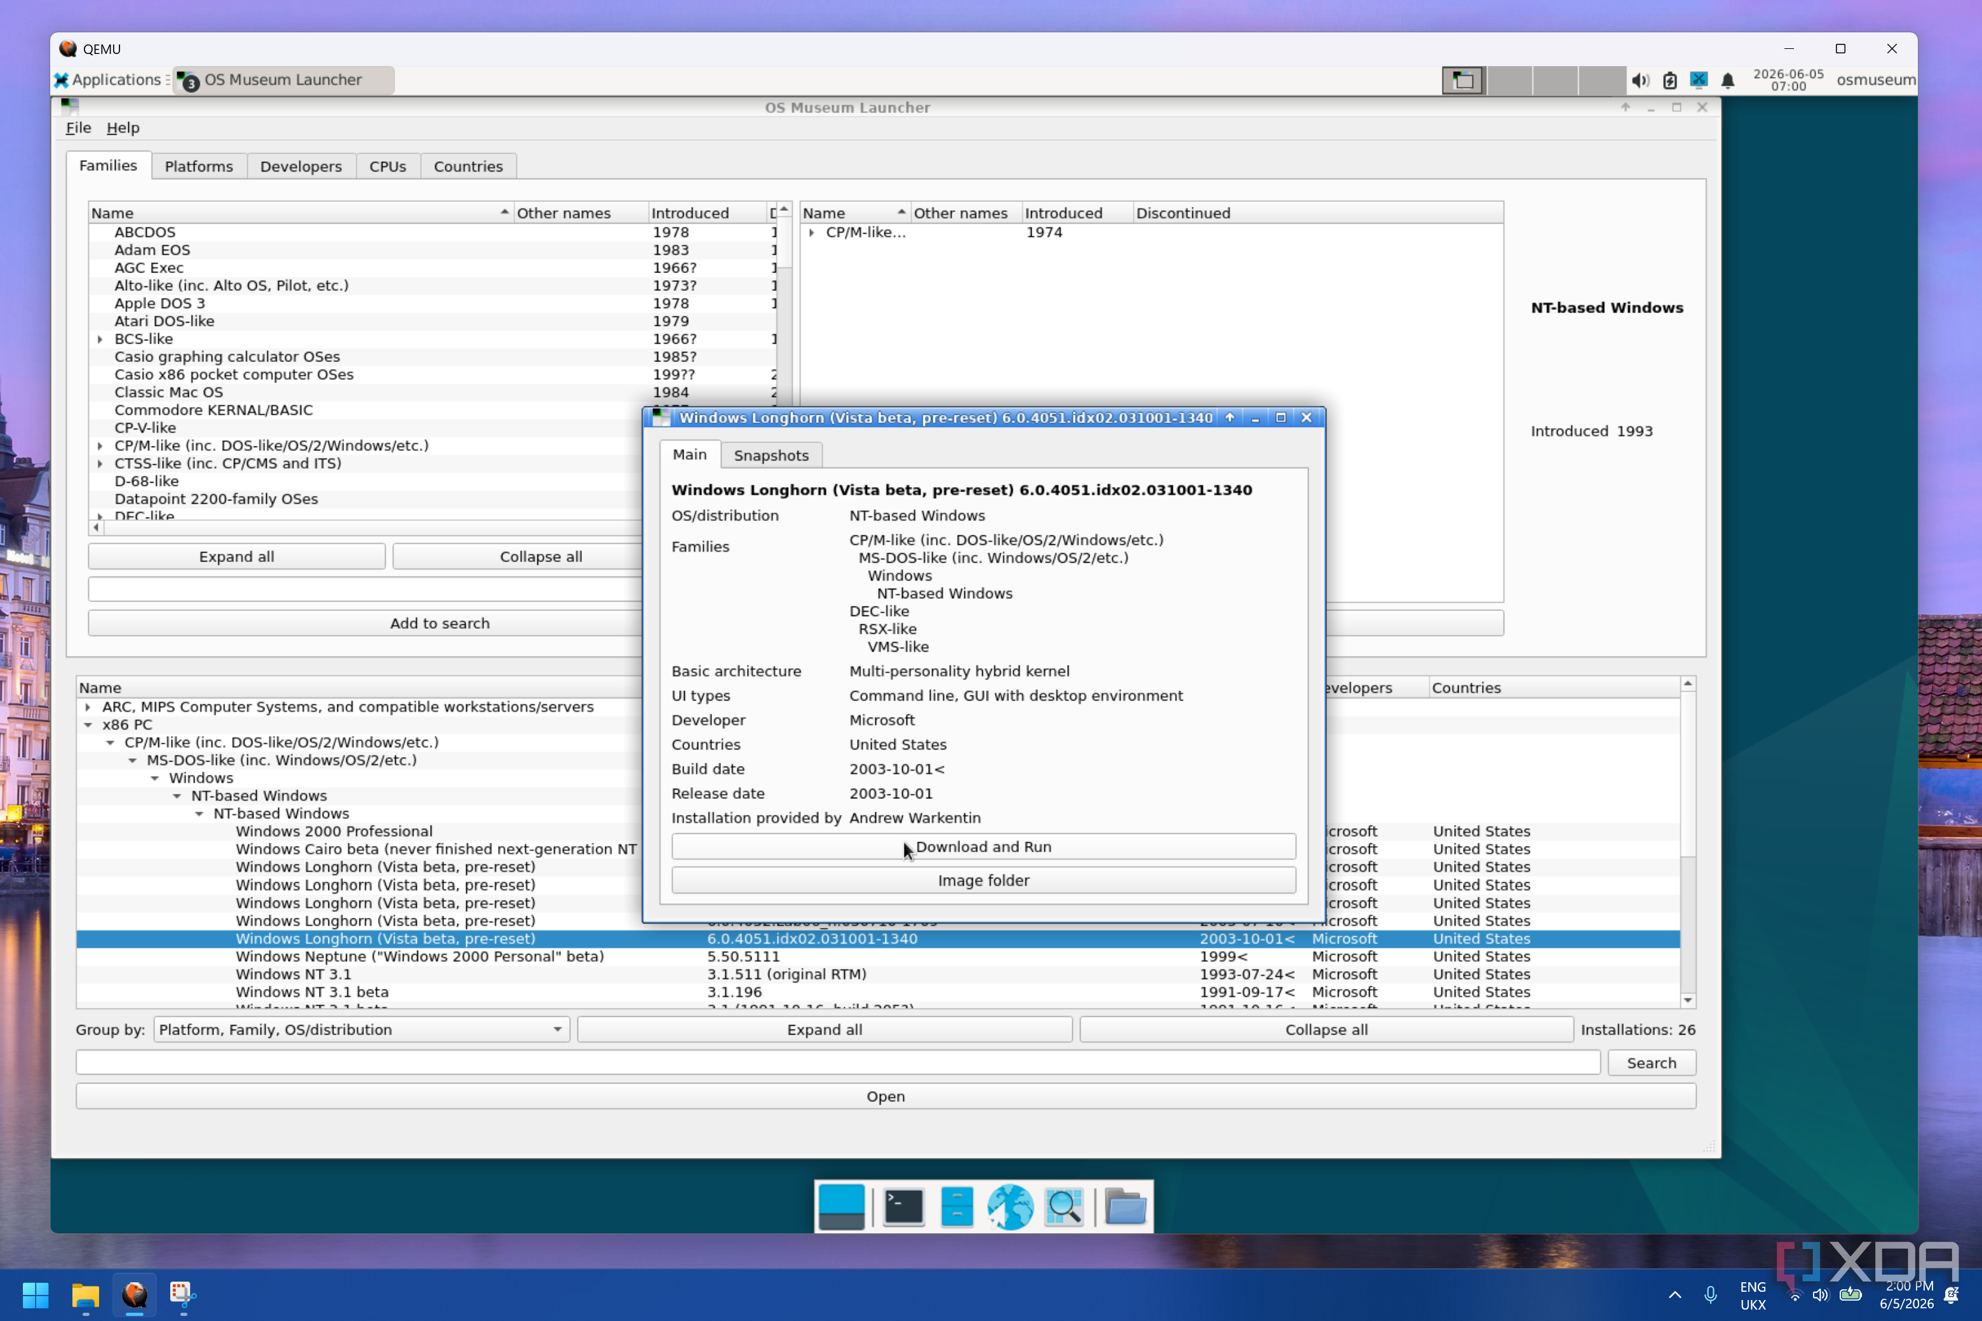Viewport: 1982px width, 1321px height.
Task: Open the Snipping Tool taskbar icon
Action: (x=184, y=1295)
